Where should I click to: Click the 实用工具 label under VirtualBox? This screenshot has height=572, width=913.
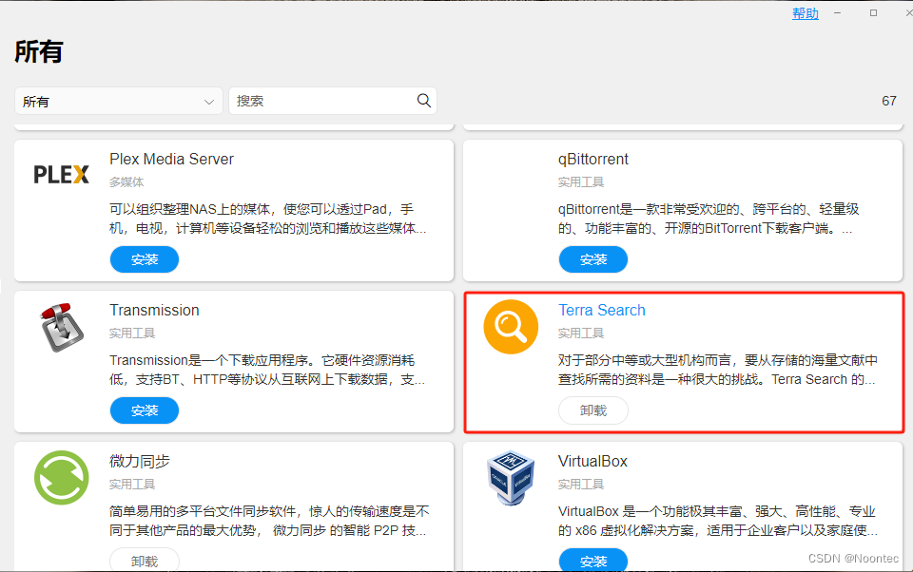coord(581,485)
